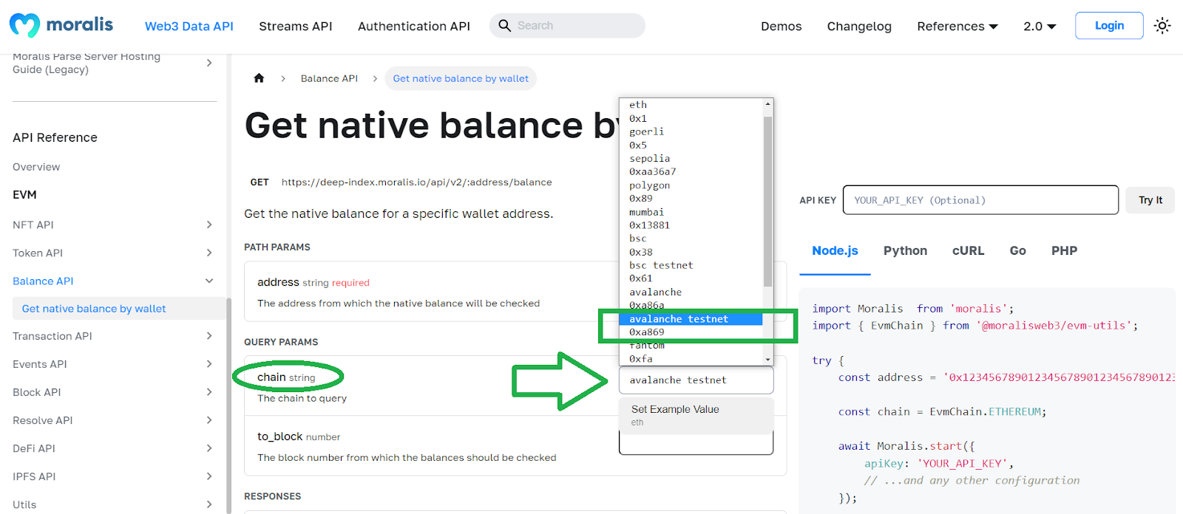Switch to Node.js code tab

point(835,251)
